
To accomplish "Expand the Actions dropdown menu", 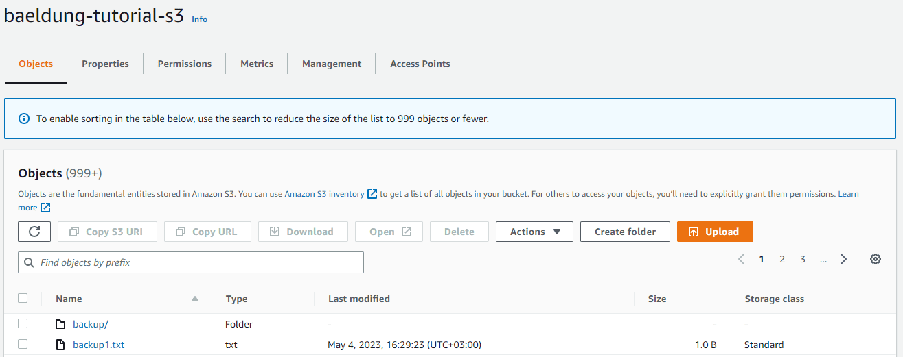I will point(534,232).
